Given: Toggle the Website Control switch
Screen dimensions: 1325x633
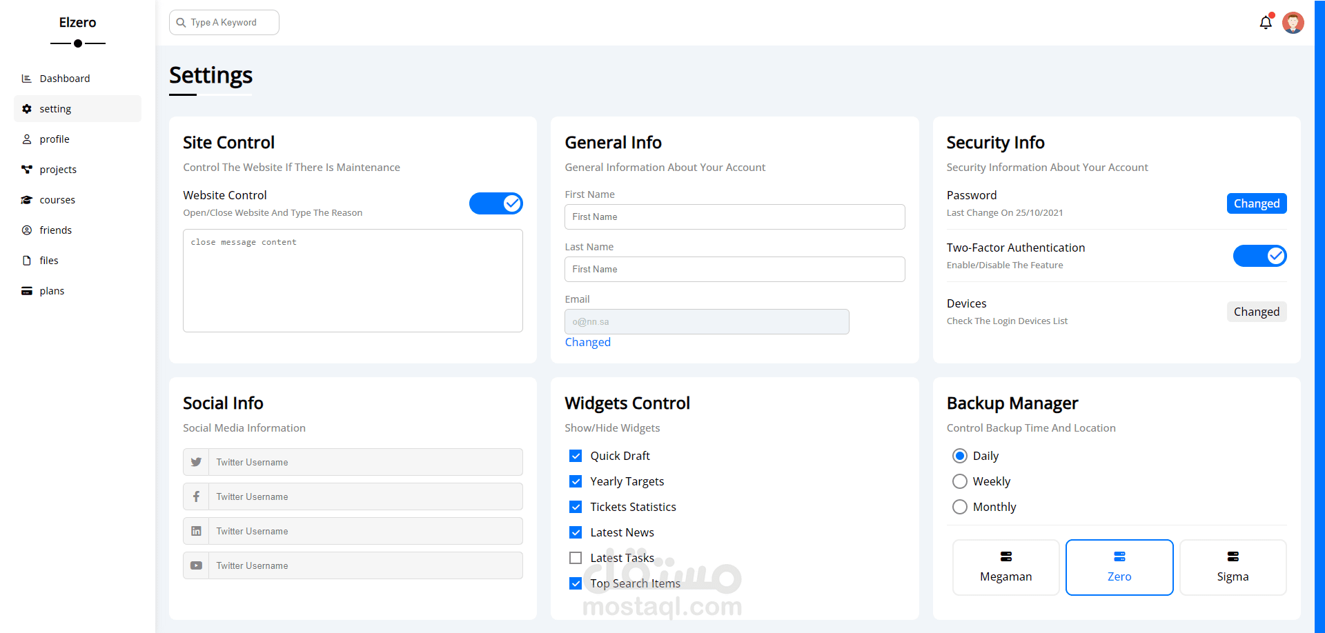Looking at the screenshot, I should click(496, 203).
